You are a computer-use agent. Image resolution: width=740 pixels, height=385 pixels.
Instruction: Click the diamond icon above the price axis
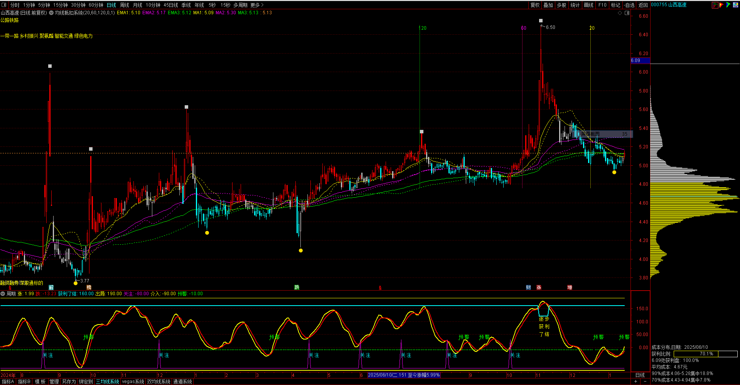coord(620,13)
